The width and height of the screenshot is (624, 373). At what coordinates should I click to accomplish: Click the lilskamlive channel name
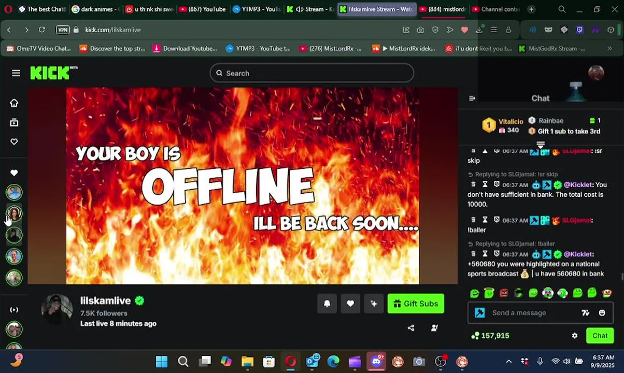pyautogui.click(x=105, y=300)
